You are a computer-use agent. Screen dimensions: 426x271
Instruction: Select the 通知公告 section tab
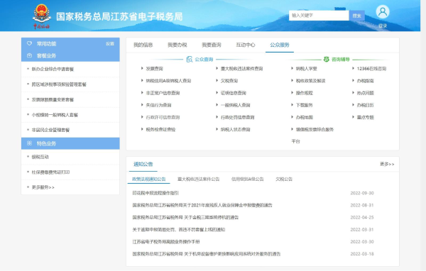pos(143,164)
